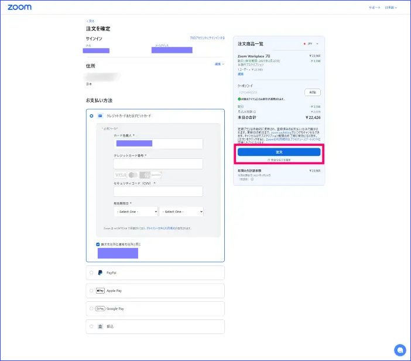Screen dimensions: 411x361
Task: Expand the JPY currency selector
Action: 313,44
